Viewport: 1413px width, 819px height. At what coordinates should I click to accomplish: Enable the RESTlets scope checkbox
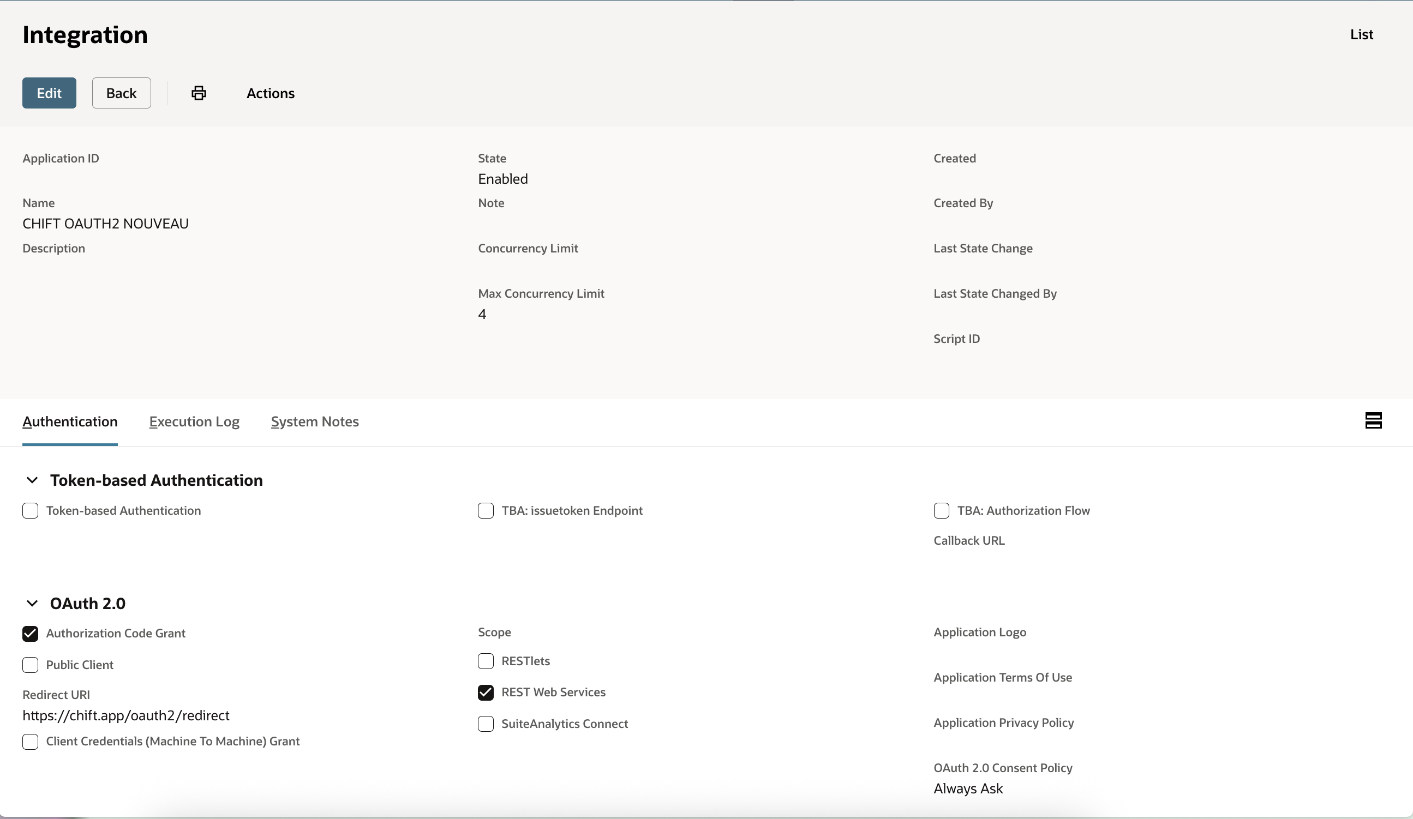coord(486,661)
